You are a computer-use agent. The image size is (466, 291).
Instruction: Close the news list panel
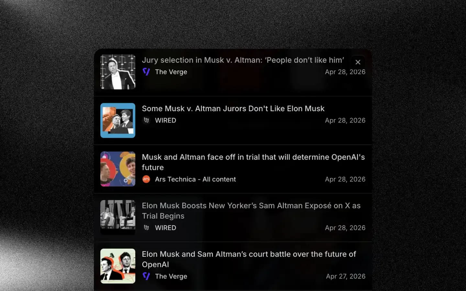pyautogui.click(x=358, y=62)
